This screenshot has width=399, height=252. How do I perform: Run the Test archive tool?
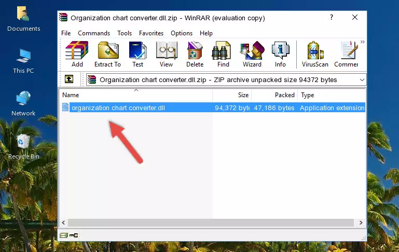click(x=137, y=54)
